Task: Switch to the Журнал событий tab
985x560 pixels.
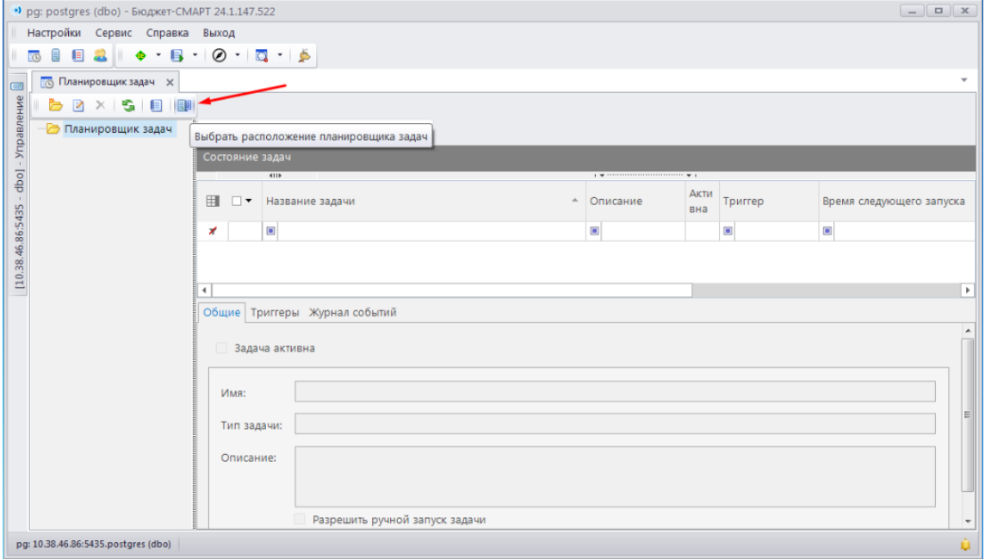Action: click(352, 313)
